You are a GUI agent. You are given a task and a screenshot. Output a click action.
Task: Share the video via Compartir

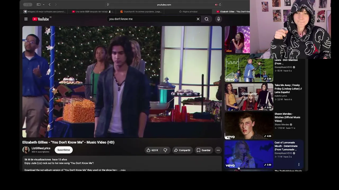pos(182,150)
